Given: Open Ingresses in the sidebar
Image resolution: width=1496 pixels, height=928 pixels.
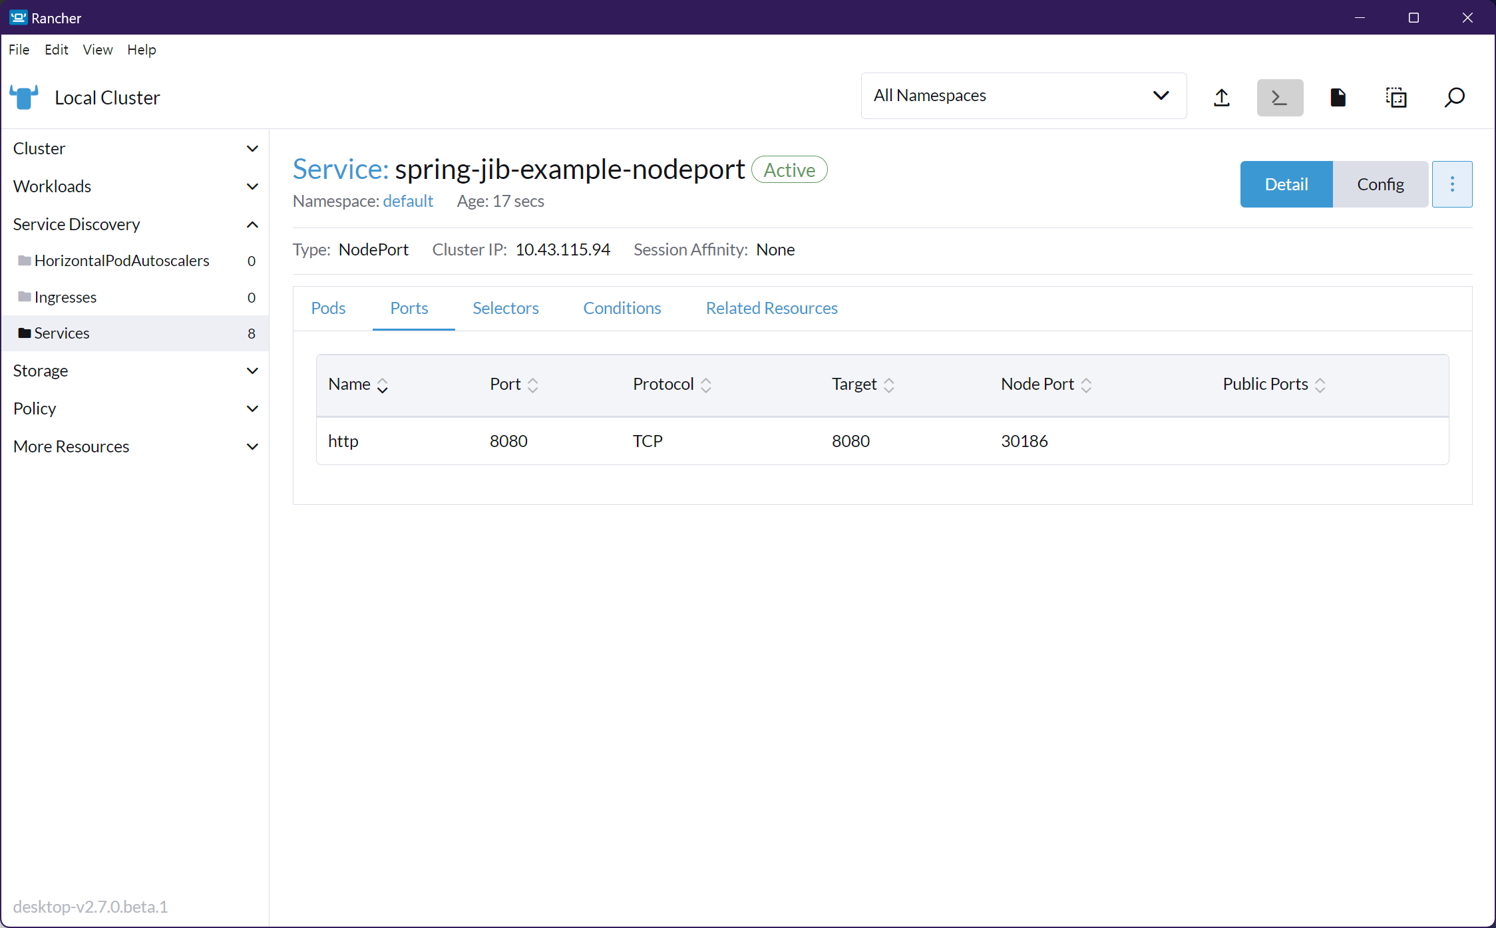Looking at the screenshot, I should (x=135, y=297).
